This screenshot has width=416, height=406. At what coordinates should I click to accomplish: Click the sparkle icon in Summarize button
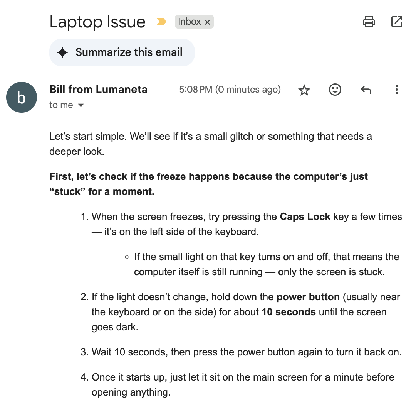(x=62, y=52)
